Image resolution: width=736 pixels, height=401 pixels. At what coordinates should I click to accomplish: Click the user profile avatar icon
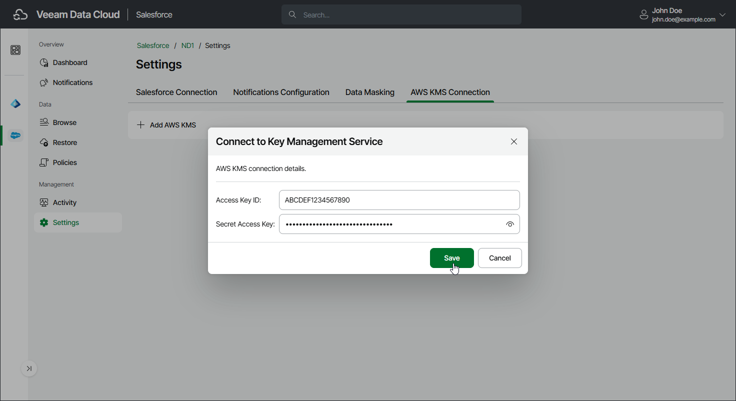(644, 15)
